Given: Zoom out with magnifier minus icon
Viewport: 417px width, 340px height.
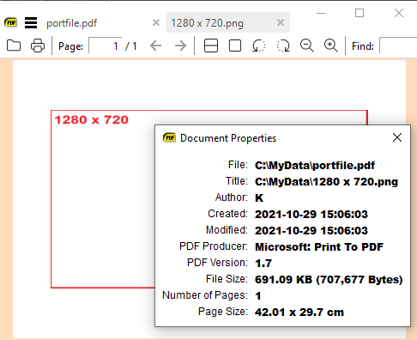Looking at the screenshot, I should 307,46.
